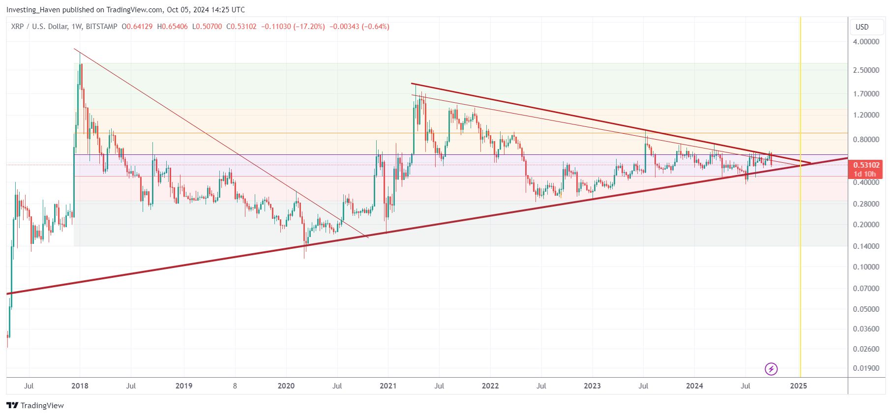This screenshot has width=892, height=416.
Task: Click the 0.14000 price axis label
Action: (866, 246)
